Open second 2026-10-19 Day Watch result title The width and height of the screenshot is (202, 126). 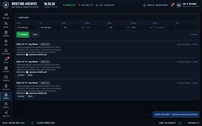[x=27, y=62]
